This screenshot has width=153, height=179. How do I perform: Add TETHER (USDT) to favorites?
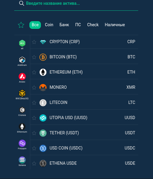tap(34, 133)
